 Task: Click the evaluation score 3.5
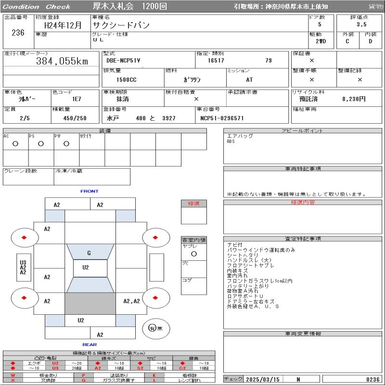361,25
